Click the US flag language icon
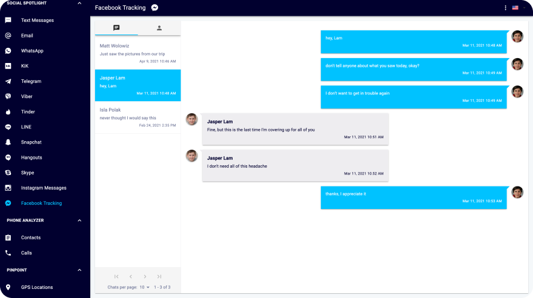533x298 pixels. [515, 7]
